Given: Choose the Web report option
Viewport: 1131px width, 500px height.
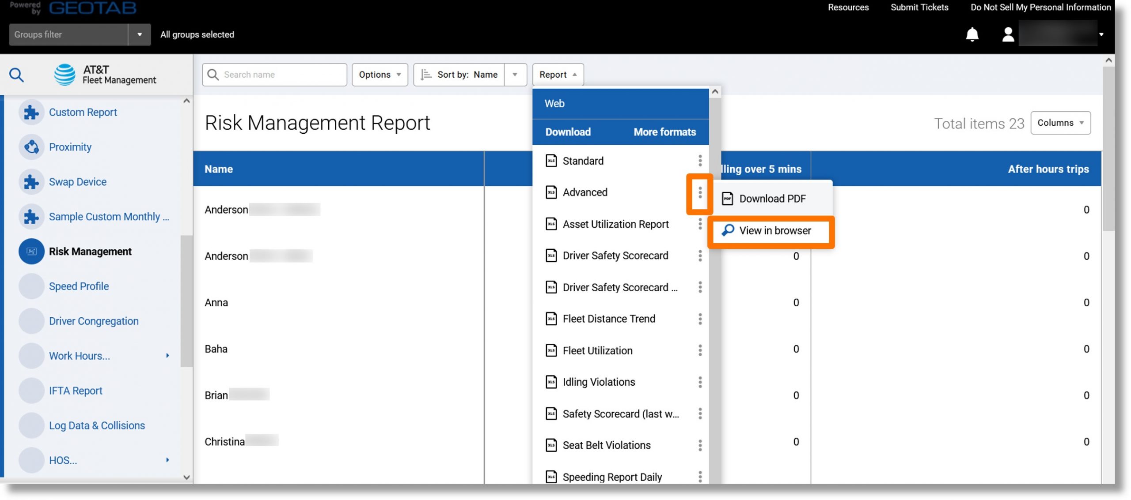Looking at the screenshot, I should 620,104.
